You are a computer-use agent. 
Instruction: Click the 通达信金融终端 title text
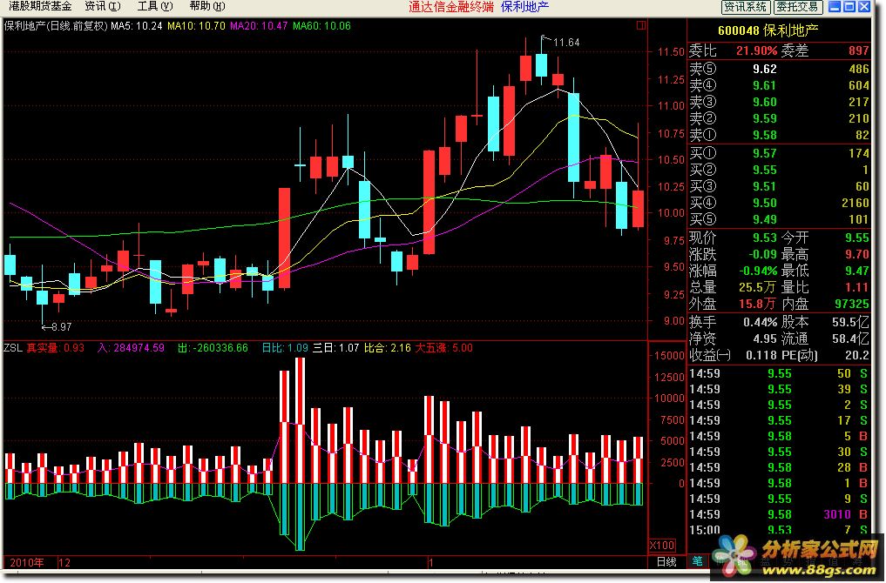click(x=451, y=7)
